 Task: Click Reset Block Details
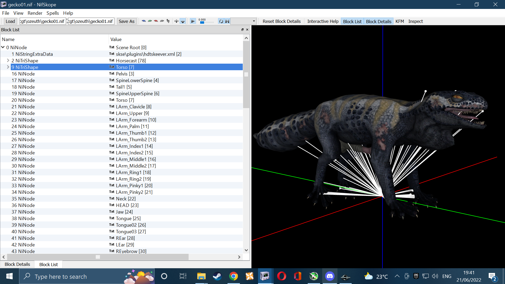281,21
